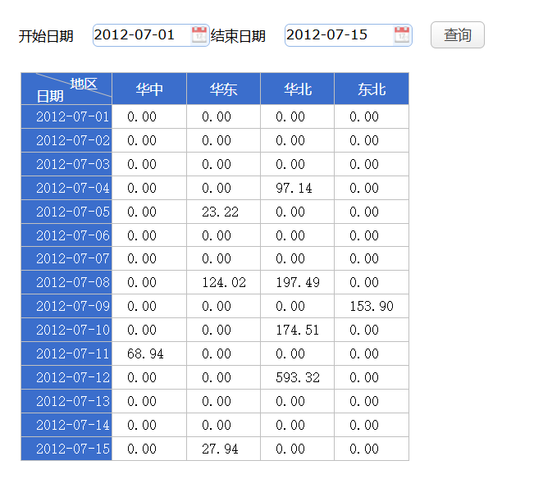This screenshot has height=488, width=534.
Task: Click the 593.32 value cell
Action: click(297, 377)
